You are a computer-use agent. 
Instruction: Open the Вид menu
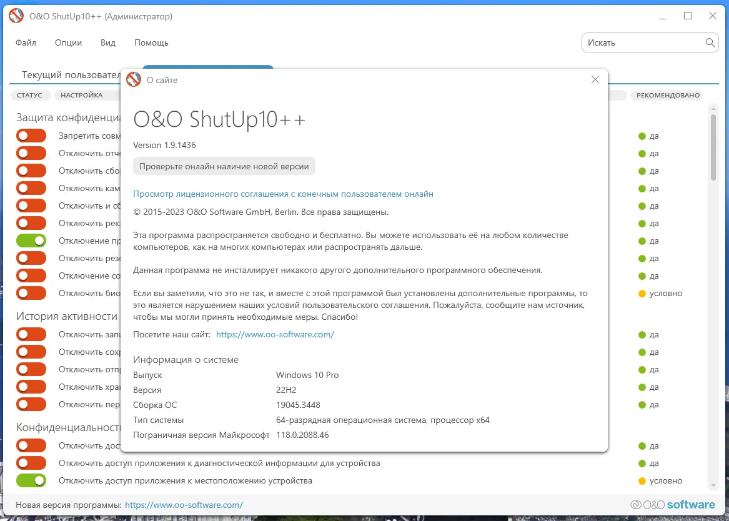click(x=108, y=42)
